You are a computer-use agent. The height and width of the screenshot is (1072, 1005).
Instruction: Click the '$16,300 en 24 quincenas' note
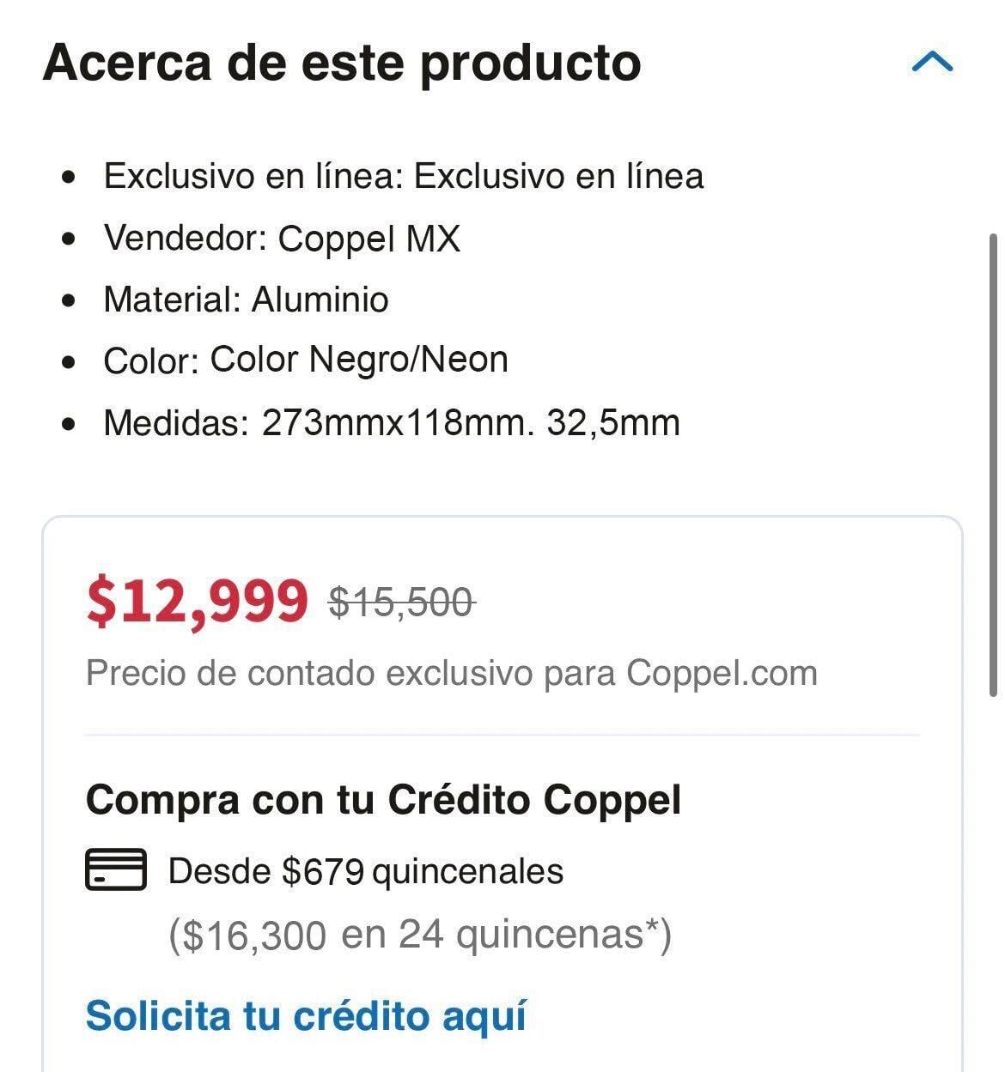[419, 934]
